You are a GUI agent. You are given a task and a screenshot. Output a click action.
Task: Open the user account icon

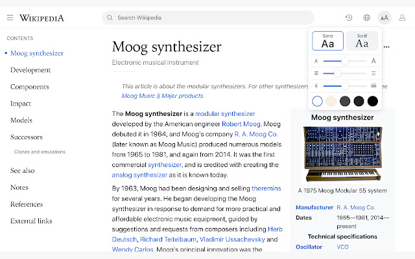click(403, 17)
